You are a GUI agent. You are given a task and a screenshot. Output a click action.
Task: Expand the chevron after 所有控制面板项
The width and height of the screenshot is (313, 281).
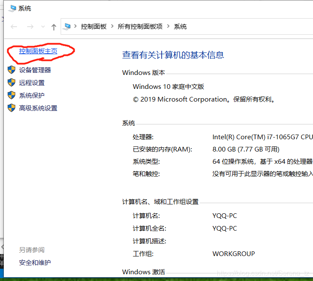coord(168,26)
